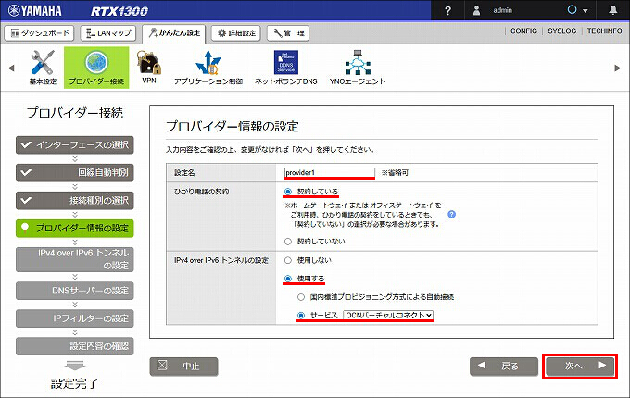
Task: Open the TECHINFO link
Action: coord(604,31)
